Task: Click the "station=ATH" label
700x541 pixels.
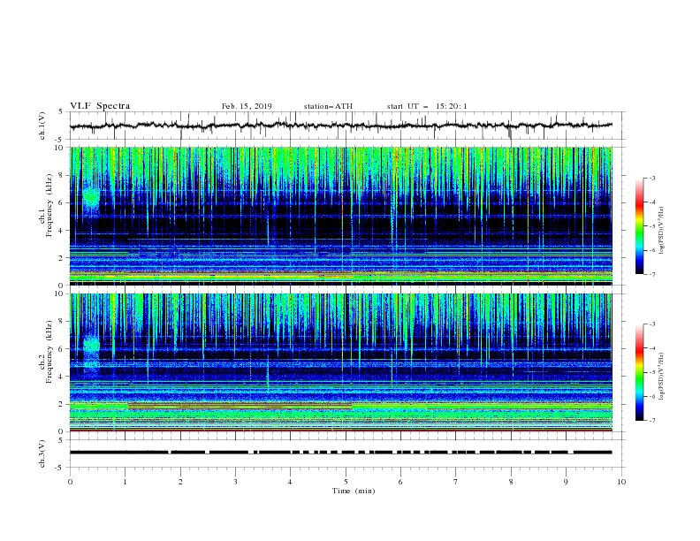Action: click(x=328, y=106)
